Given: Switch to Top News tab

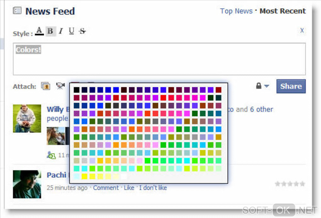Looking at the screenshot, I should click(x=236, y=11).
